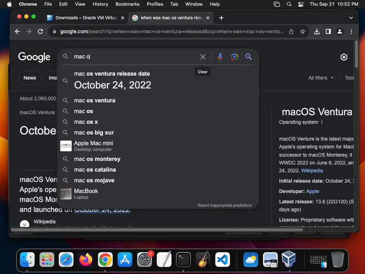Clear the Google search box text
Viewport: 365px width, 274px height.
202,57
